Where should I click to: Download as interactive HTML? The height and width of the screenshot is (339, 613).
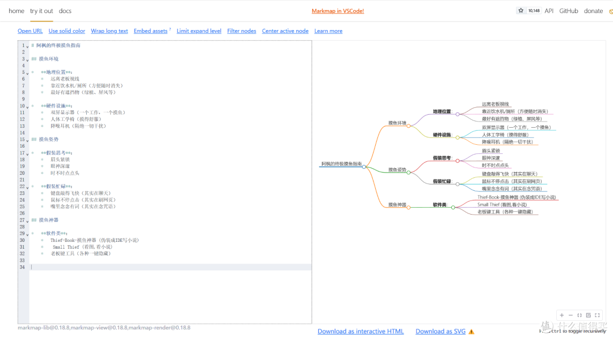pyautogui.click(x=360, y=331)
